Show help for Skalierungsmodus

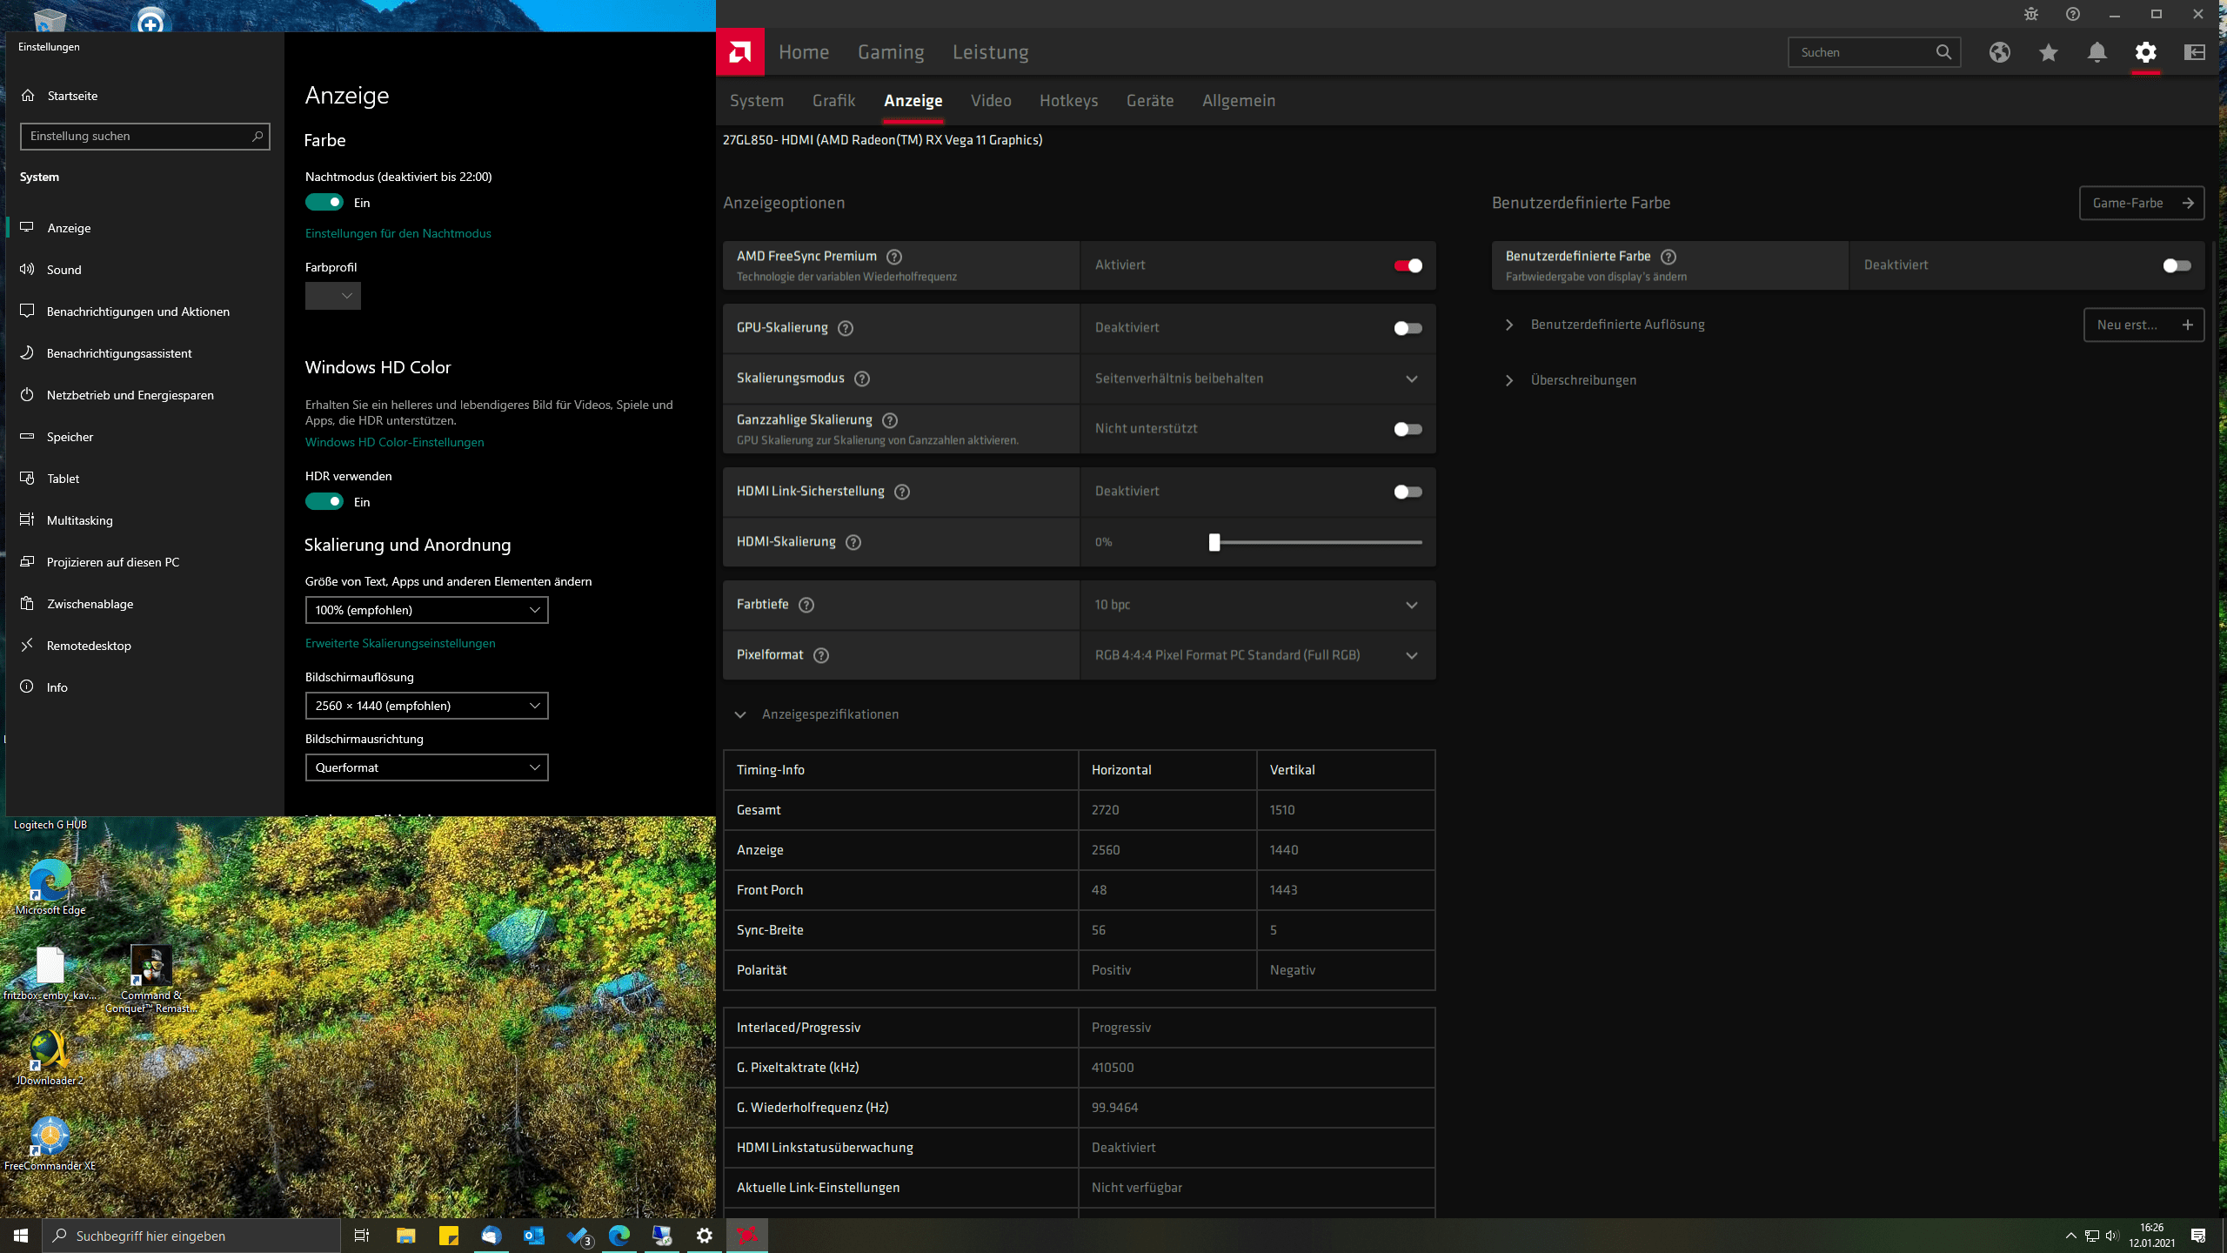tap(862, 379)
